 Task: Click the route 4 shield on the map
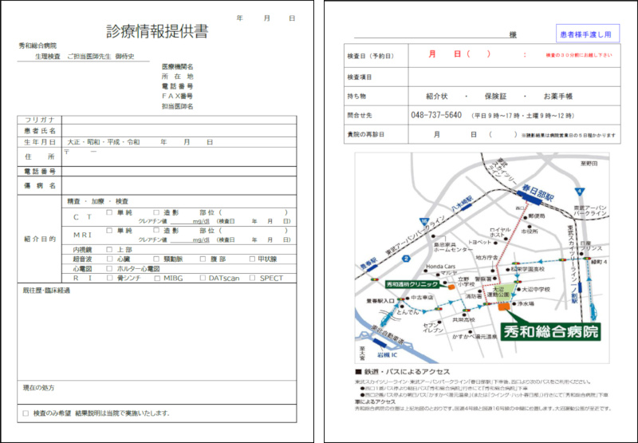(x=580, y=191)
